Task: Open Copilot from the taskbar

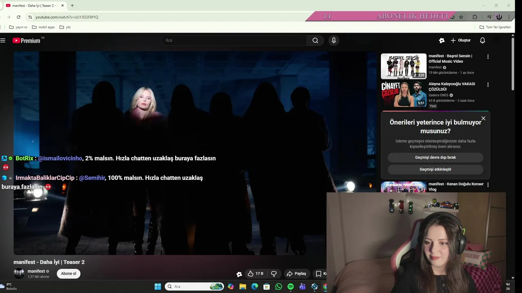Action: click(x=231, y=286)
